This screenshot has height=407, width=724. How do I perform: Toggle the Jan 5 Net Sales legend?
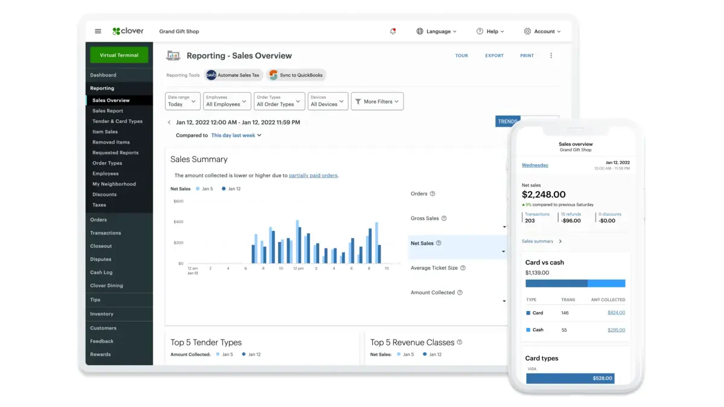pos(204,189)
